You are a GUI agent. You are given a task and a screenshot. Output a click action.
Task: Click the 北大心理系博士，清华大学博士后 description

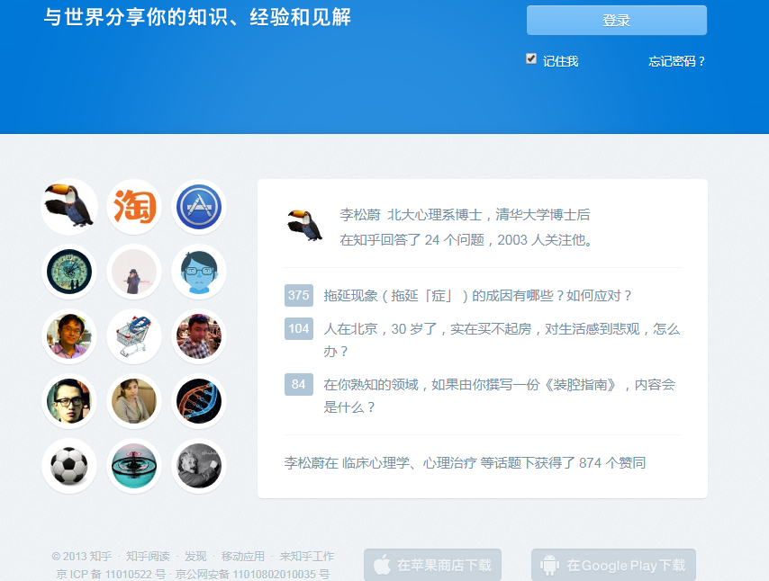(x=489, y=215)
